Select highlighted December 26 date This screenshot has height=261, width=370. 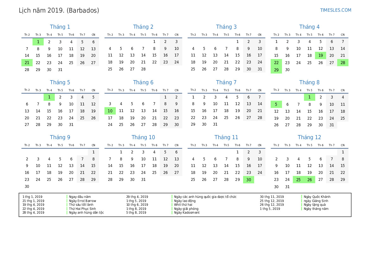[309, 180]
